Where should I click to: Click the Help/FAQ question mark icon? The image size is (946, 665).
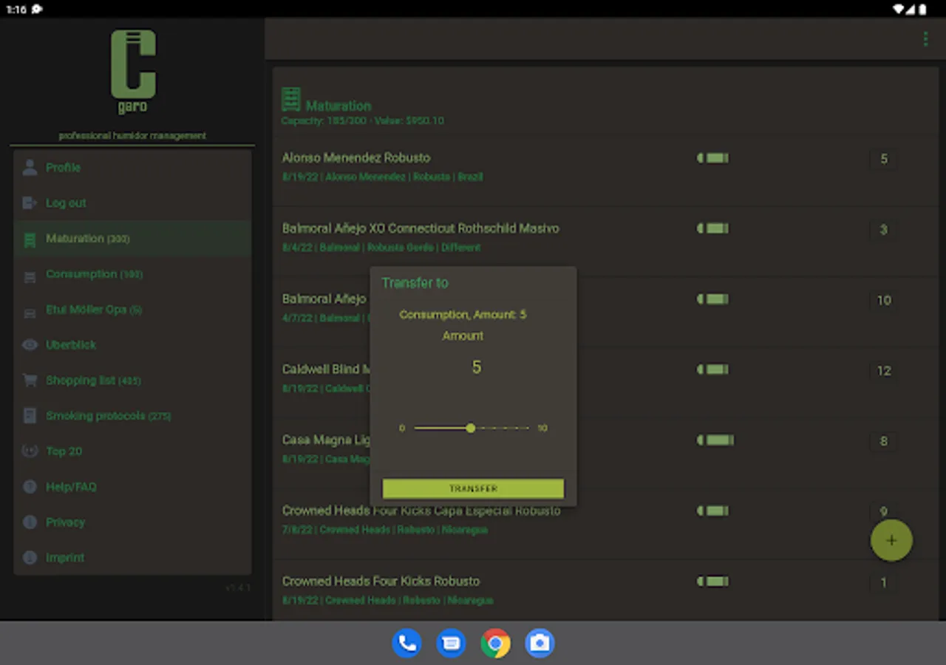30,487
